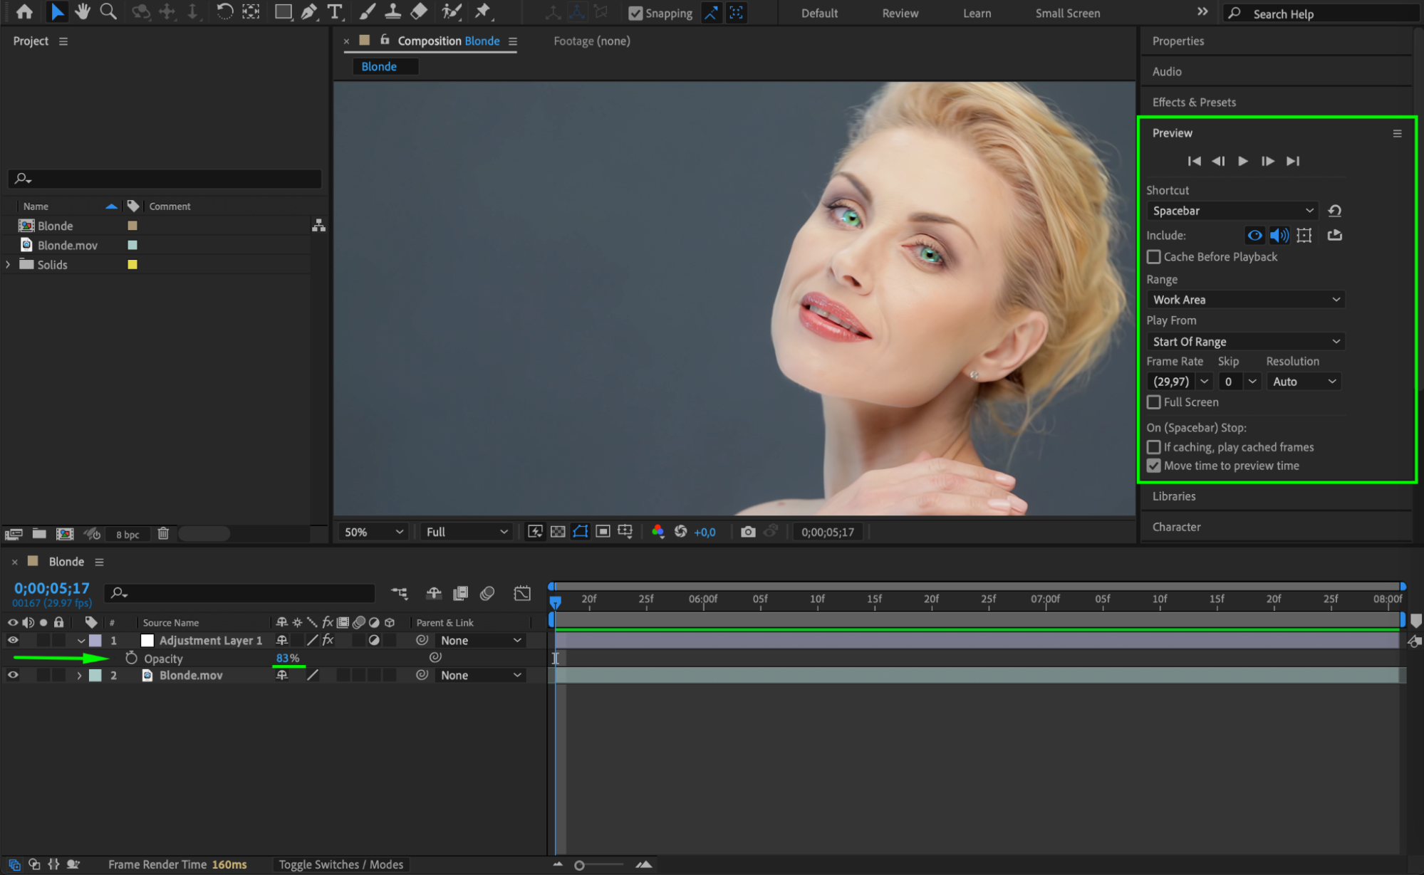Select the Pen tool
The height and width of the screenshot is (875, 1424).
pos(309,11)
